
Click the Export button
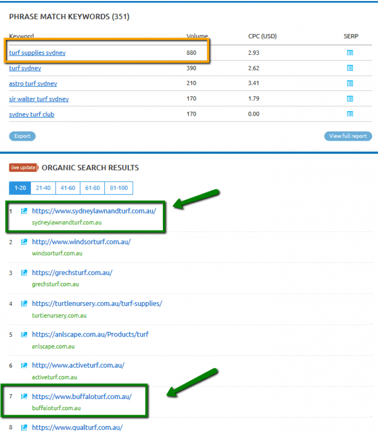tap(22, 136)
